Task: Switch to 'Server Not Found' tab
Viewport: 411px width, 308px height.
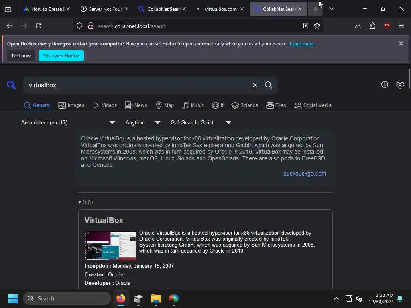Action: (x=105, y=9)
